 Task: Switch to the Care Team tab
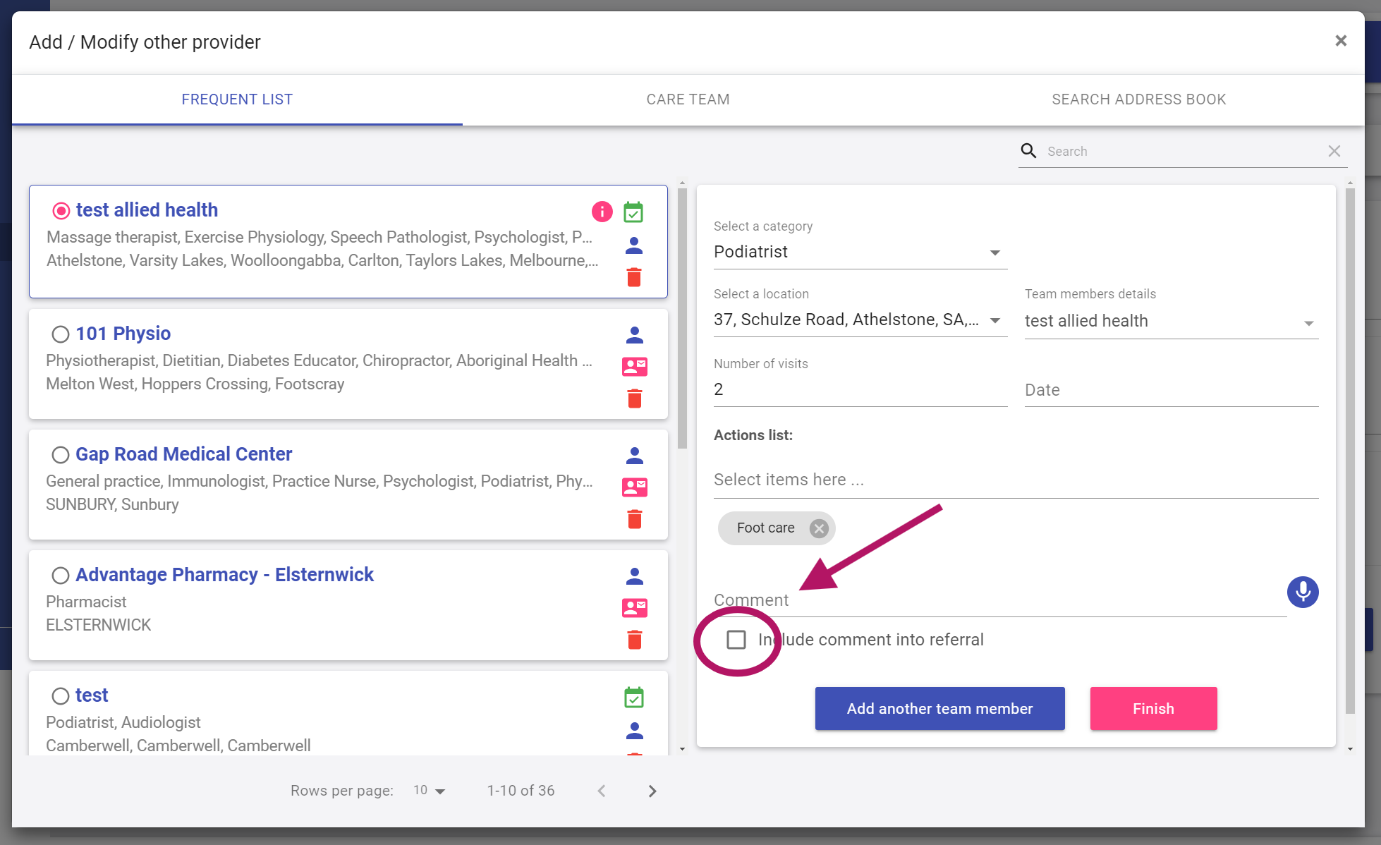pos(688,99)
